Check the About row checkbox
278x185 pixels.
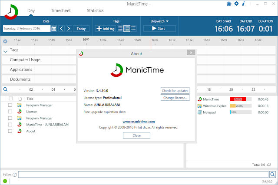click(x=10, y=131)
